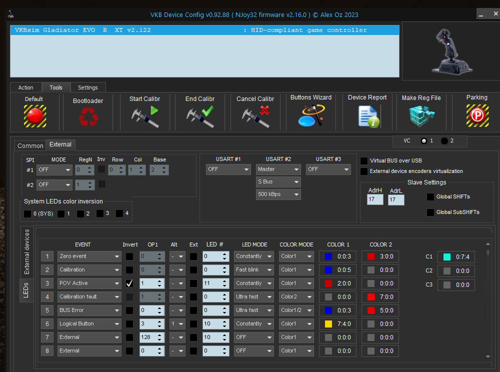
Task: Start calibration with the Start Calibr icon
Action: [144, 115]
